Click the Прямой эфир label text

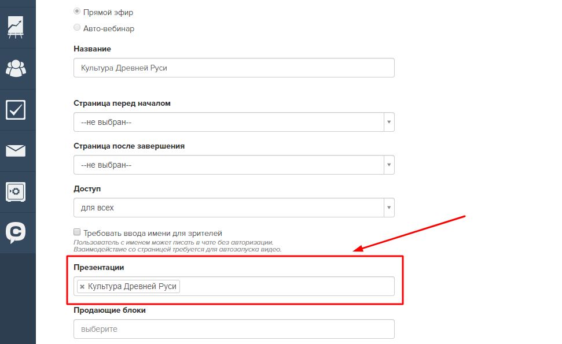tap(108, 12)
